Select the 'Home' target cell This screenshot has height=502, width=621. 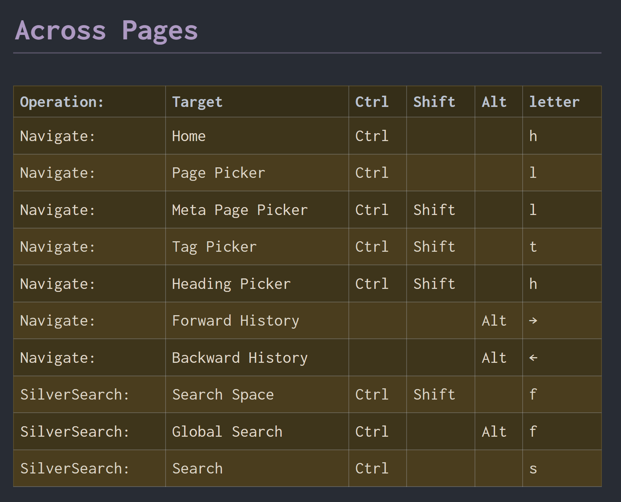(189, 136)
